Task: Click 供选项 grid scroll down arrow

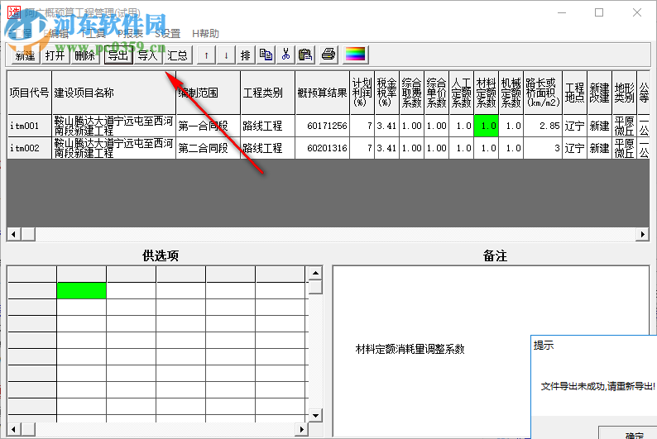Action: click(315, 416)
